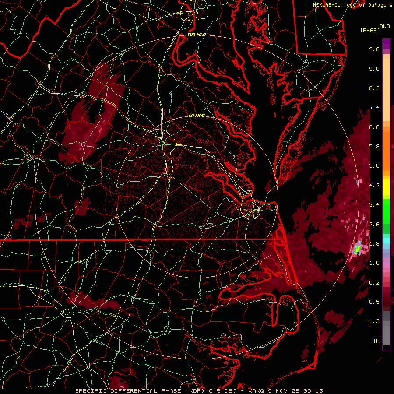Click the -1.3 value on the scale
The image size is (394, 394).
[373, 321]
